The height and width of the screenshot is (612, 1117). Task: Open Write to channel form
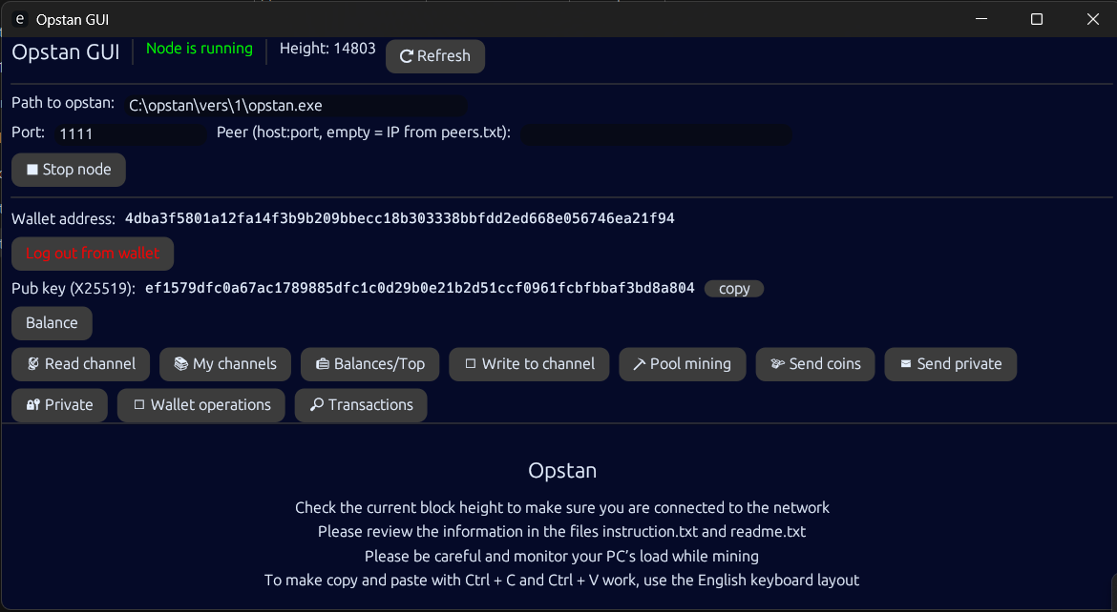coord(528,364)
